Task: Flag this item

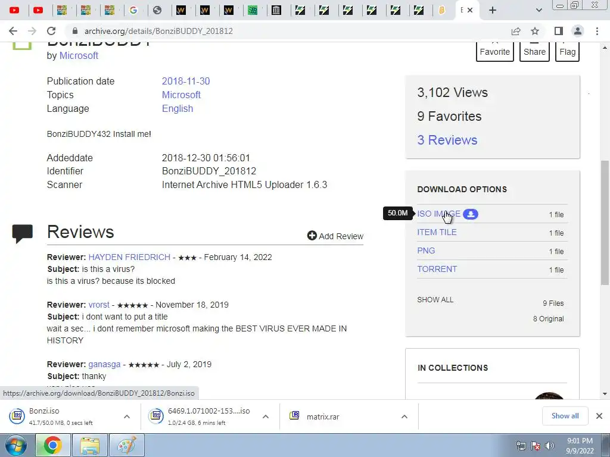Action: (x=567, y=52)
